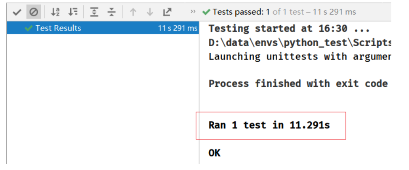Click the green Tests passed checkmark
The height and width of the screenshot is (170, 409).
(x=206, y=12)
